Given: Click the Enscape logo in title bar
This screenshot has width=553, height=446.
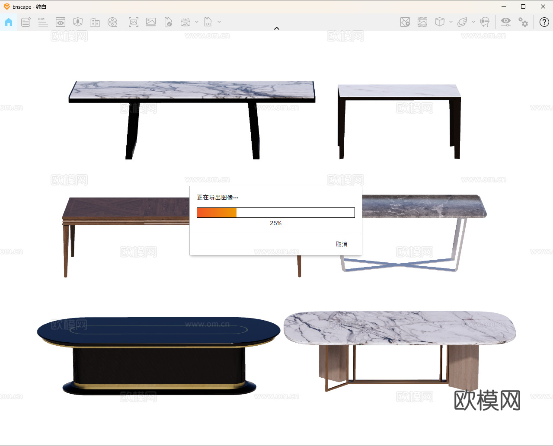Looking at the screenshot, I should point(6,6).
